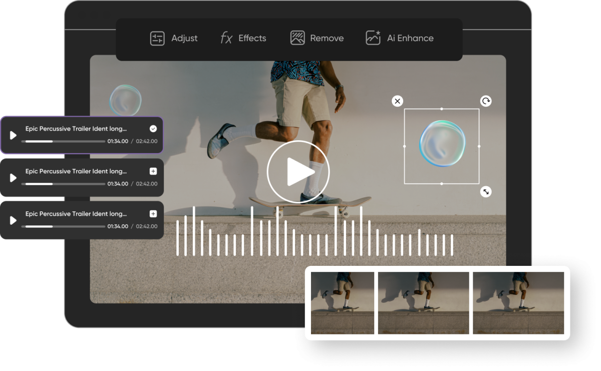Screen dimensions: 601x371
Task: Remove the bubble overlay via the X icon
Action: 397,101
